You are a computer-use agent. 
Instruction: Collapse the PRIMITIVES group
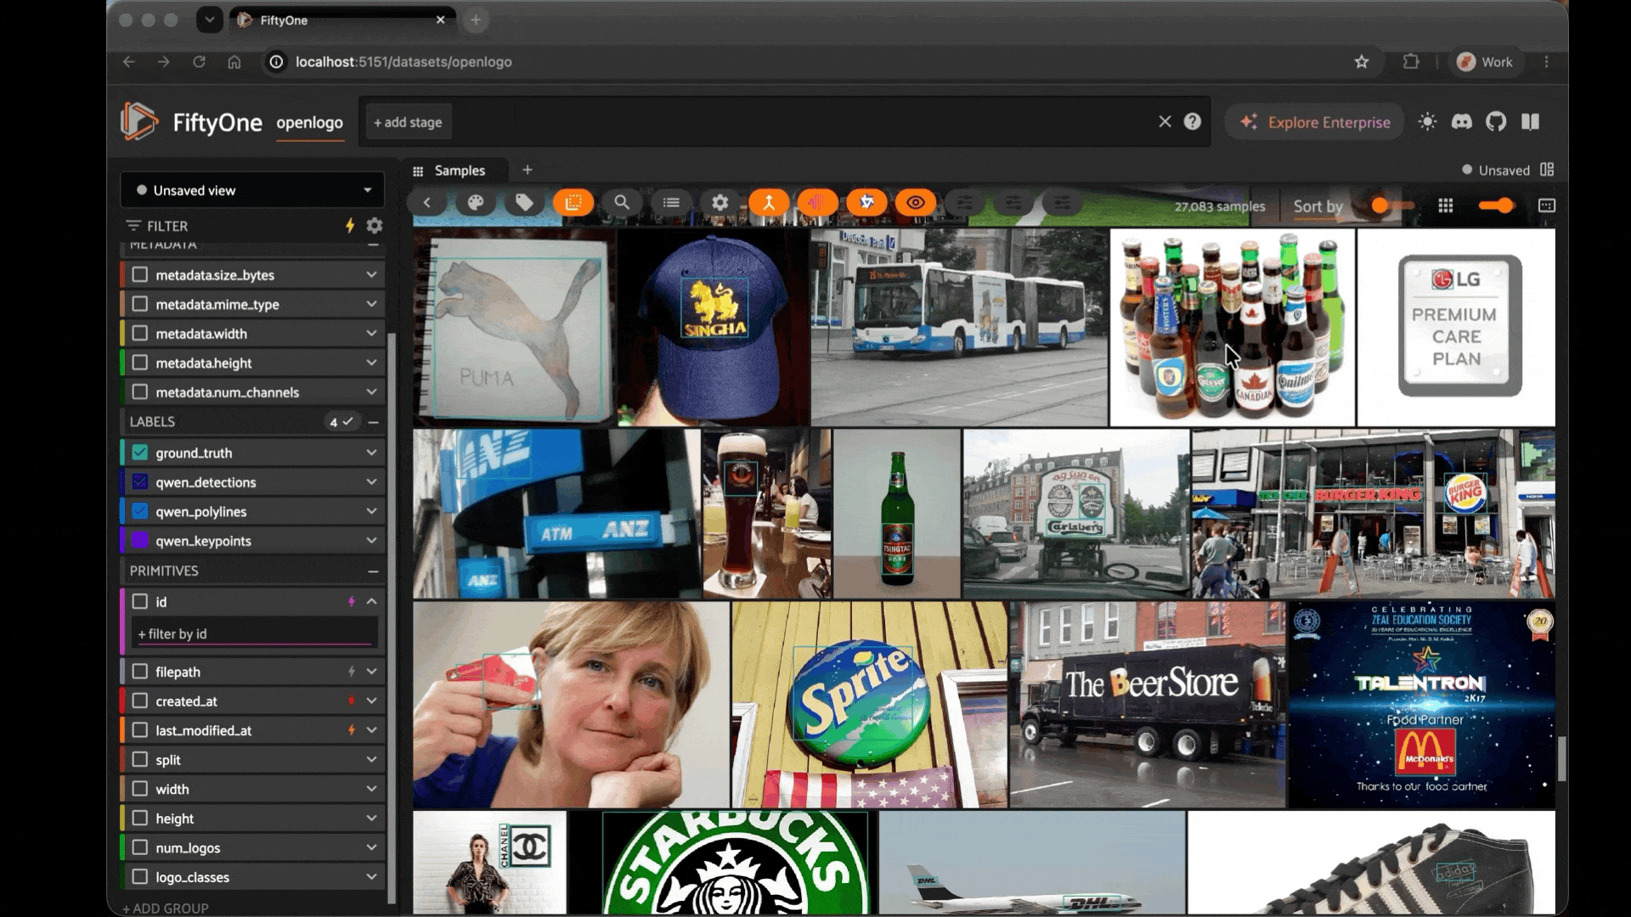373,571
